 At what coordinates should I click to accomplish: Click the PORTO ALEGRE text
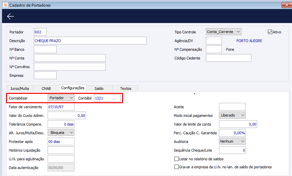(249, 41)
